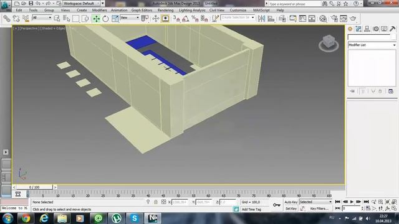Click the Play Animation button
Screen dimensions: 399x224
(x=352, y=202)
